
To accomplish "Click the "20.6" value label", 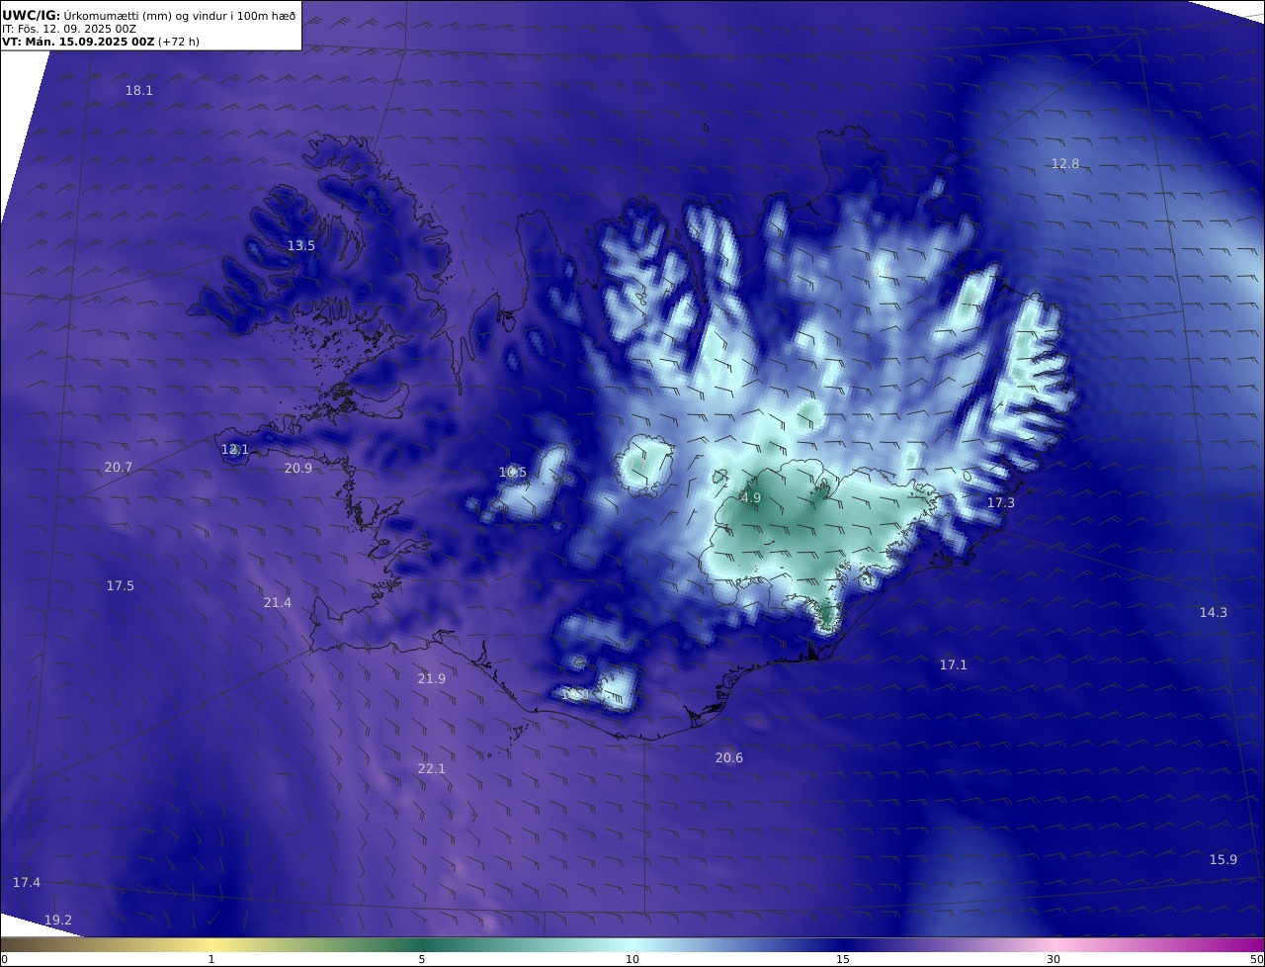I will 729,758.
